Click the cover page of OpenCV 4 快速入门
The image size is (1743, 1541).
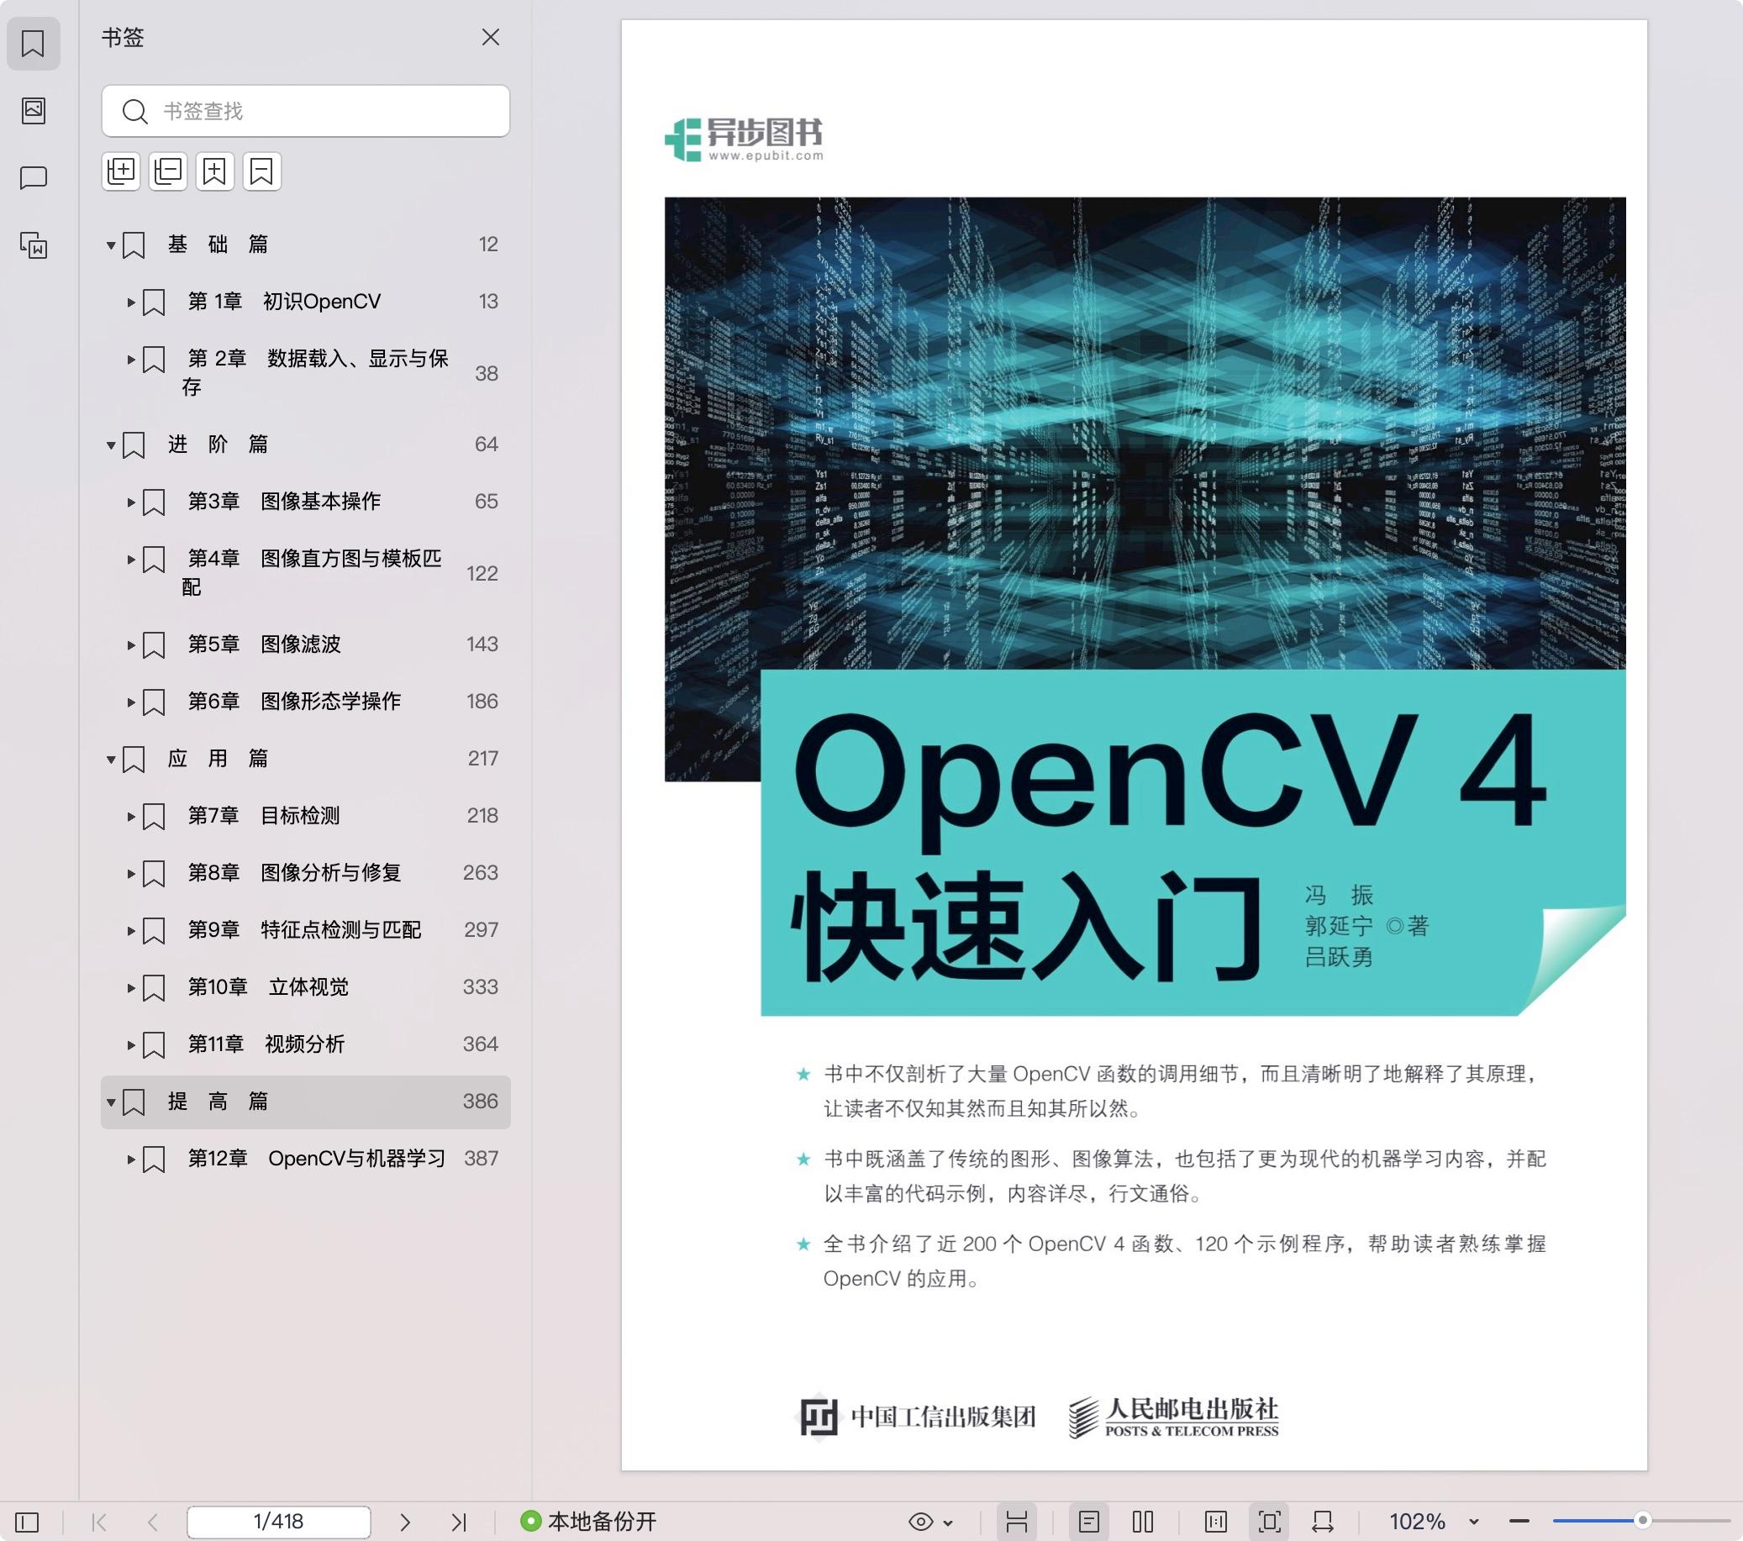click(x=1134, y=744)
